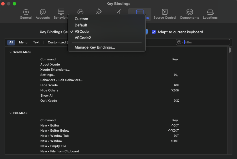Viewport: 237px width, 159px height.
Task: Click the ⌘Q key shortcut cell
Action: point(176,101)
